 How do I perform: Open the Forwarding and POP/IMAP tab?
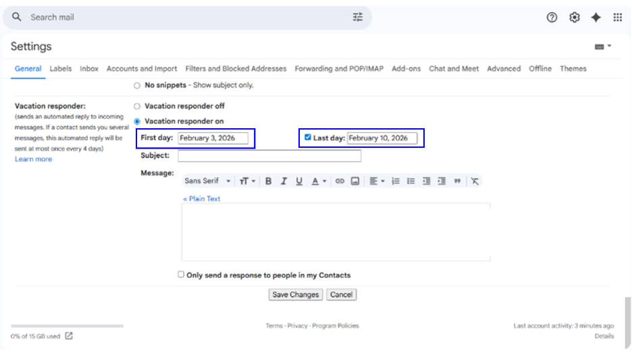(339, 69)
